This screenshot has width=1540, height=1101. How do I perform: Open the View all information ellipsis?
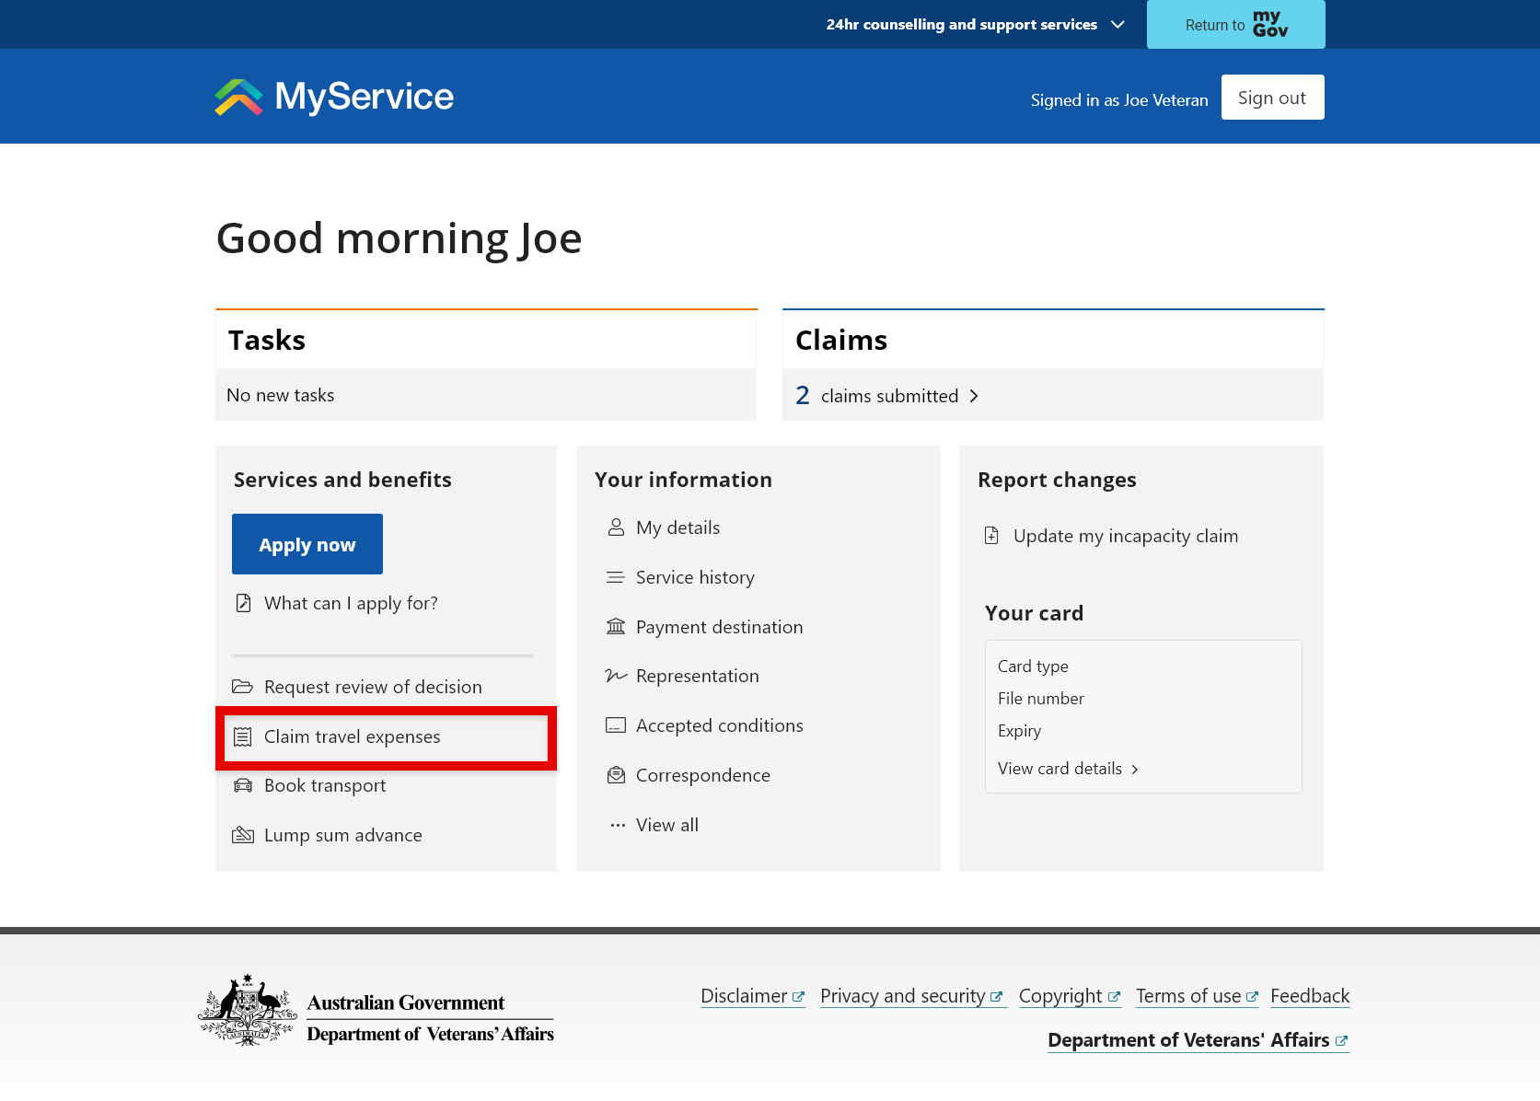click(x=617, y=824)
